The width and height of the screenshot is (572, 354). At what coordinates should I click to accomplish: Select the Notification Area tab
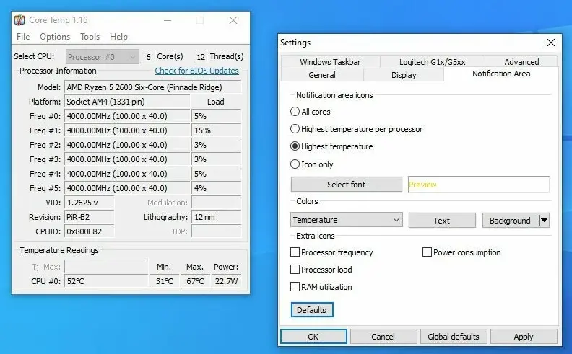501,74
